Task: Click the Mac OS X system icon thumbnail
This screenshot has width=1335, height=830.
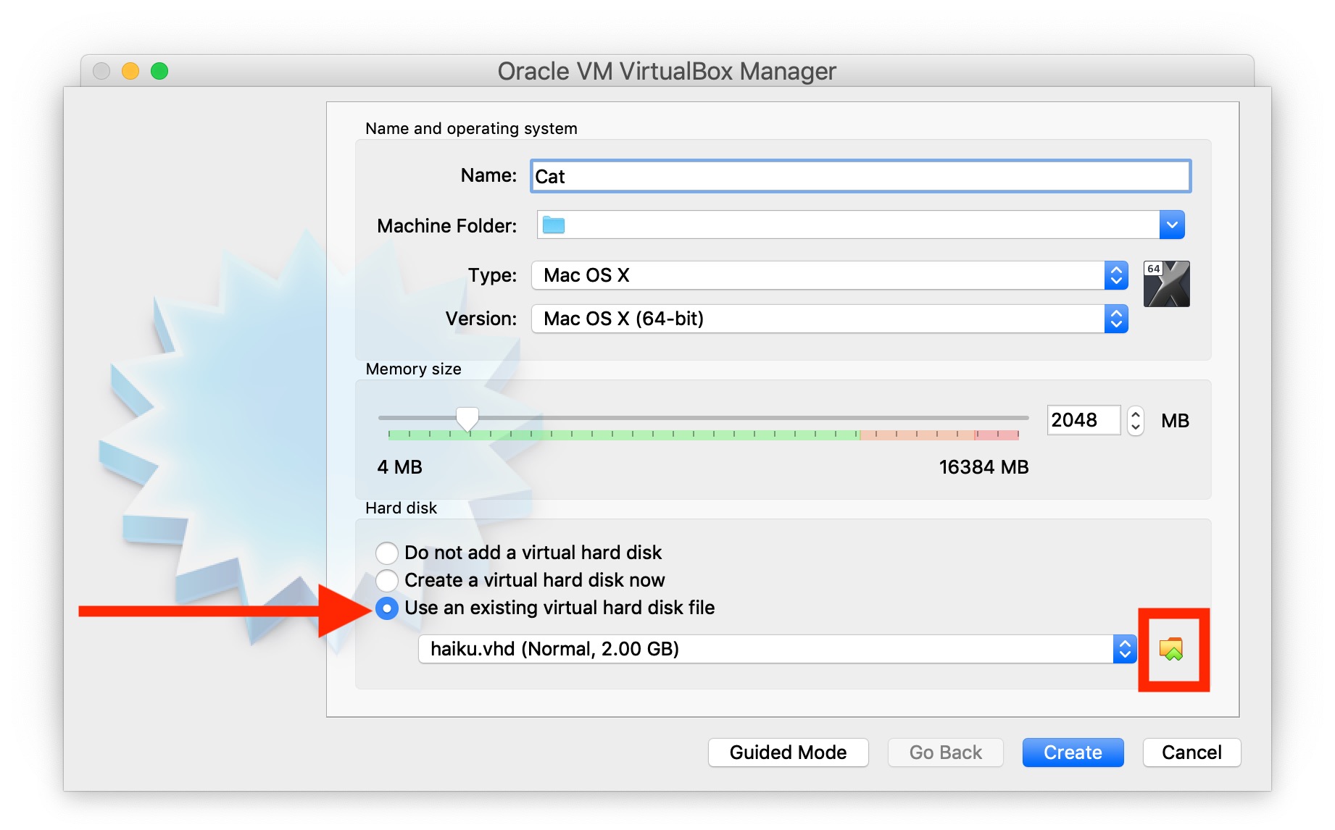Action: (1166, 283)
